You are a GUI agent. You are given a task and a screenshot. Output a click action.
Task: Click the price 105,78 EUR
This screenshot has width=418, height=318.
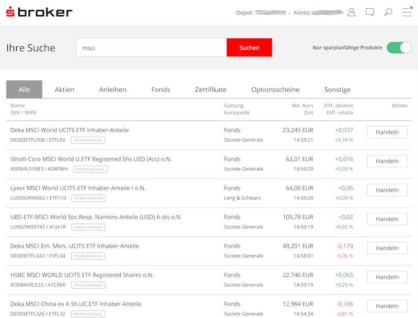coord(298,217)
